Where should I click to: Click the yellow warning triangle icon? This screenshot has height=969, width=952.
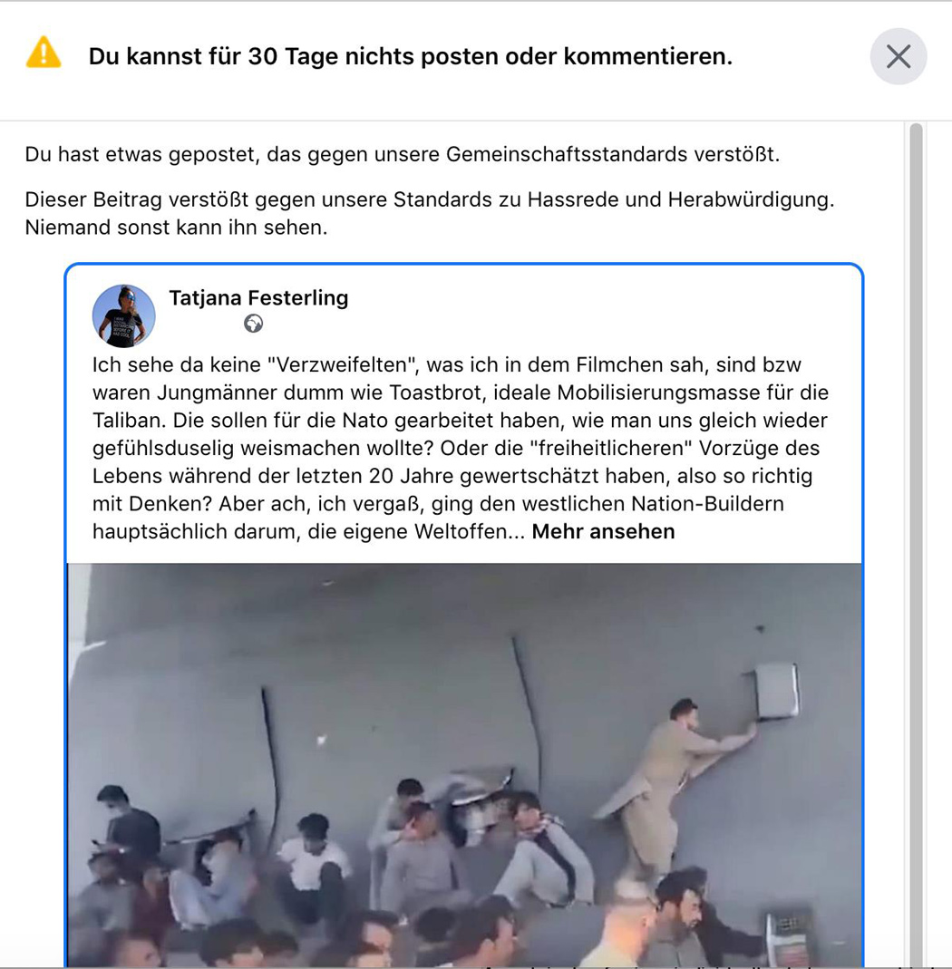pyautogui.click(x=44, y=53)
